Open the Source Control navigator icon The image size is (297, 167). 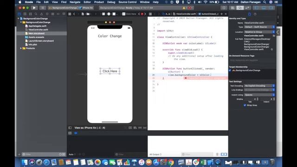click(25, 14)
